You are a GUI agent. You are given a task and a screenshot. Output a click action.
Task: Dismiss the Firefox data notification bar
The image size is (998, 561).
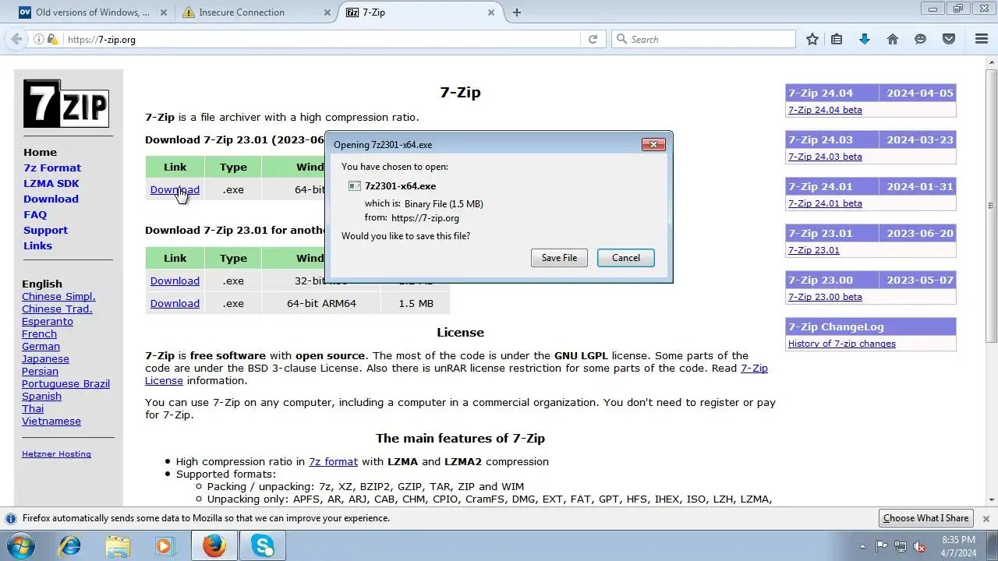click(x=986, y=518)
